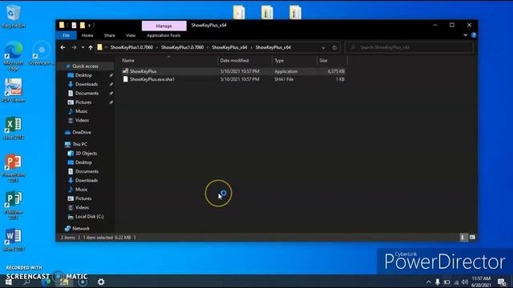
Task: Expand the address bar history dropdown
Action: coord(323,48)
